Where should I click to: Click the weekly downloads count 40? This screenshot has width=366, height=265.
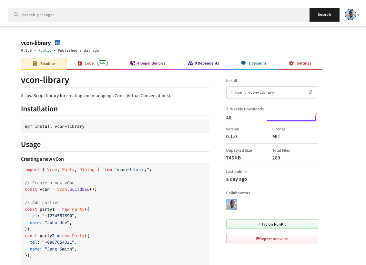[x=229, y=118]
